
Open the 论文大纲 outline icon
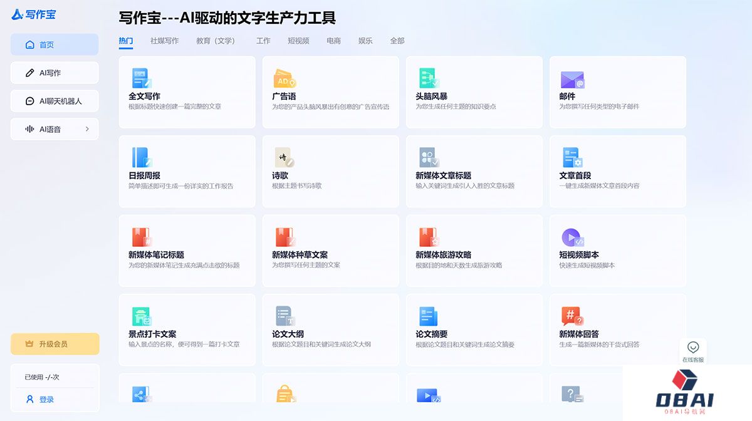tap(284, 316)
